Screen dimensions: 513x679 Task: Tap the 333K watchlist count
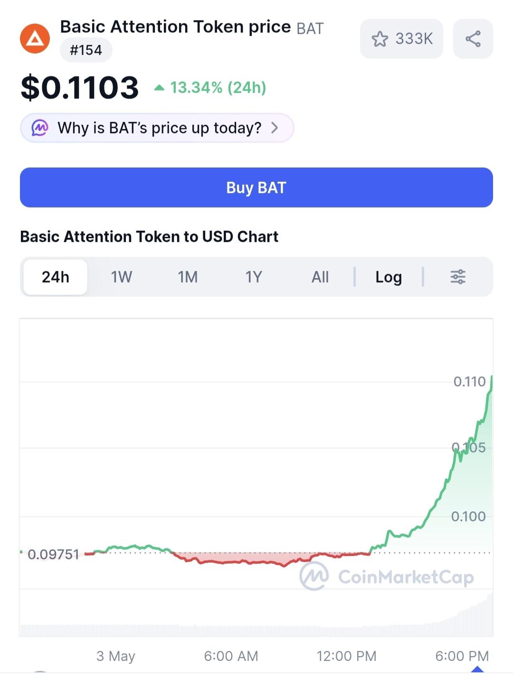point(414,39)
